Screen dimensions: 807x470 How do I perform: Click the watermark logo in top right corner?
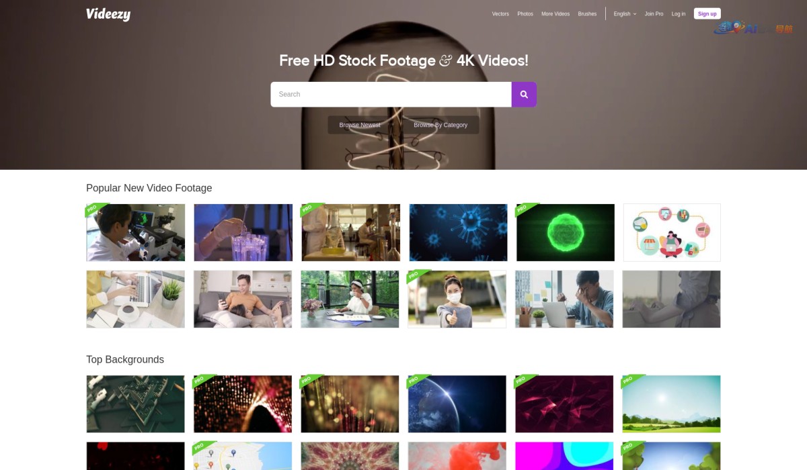tap(753, 28)
